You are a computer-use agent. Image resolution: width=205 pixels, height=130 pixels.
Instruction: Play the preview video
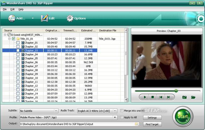(x=145, y=97)
